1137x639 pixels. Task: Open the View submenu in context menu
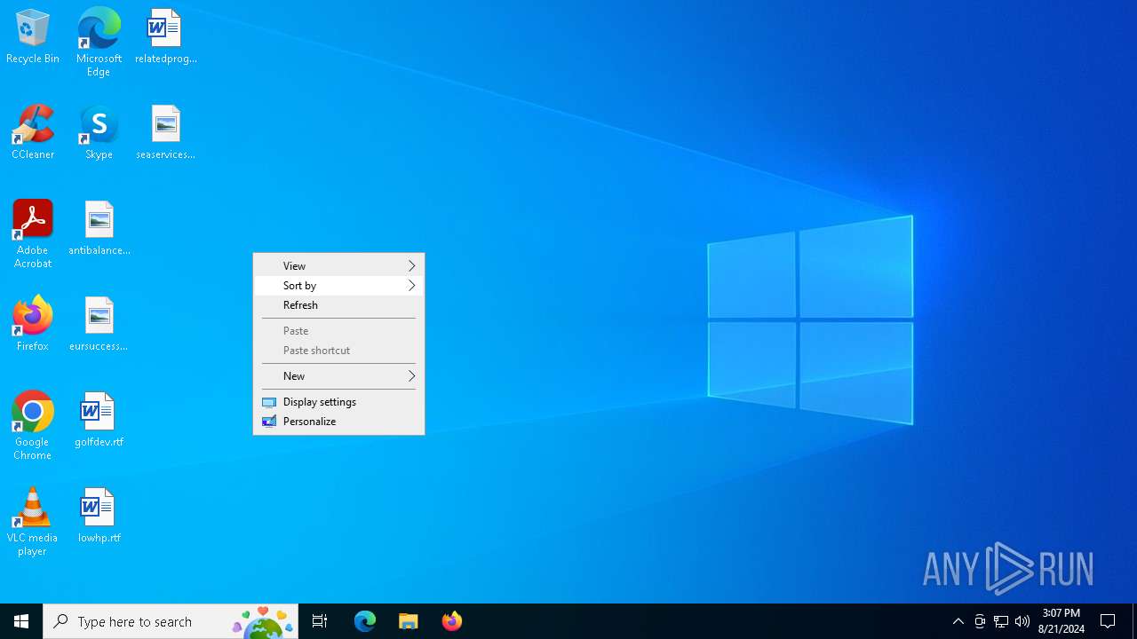(x=339, y=266)
